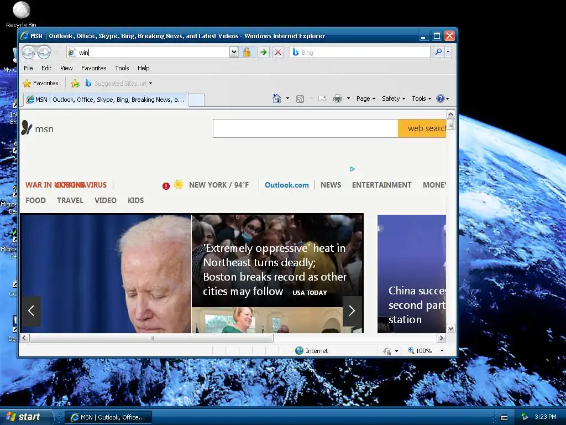Open the search provider dropdown arrow
The width and height of the screenshot is (566, 425).
point(448,53)
